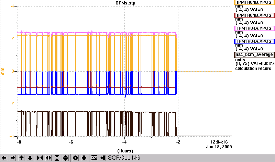Pan the plot right with the right arrow
The width and height of the screenshot is (275, 162).
point(13,158)
